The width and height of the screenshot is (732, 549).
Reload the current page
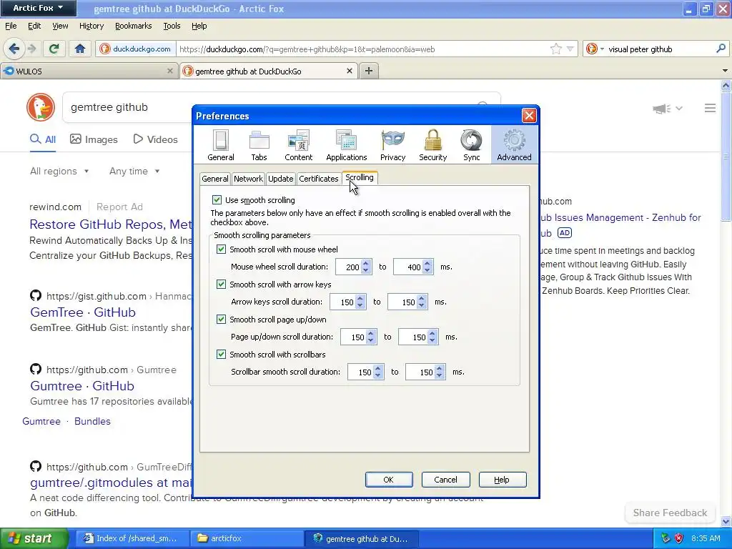(54, 49)
